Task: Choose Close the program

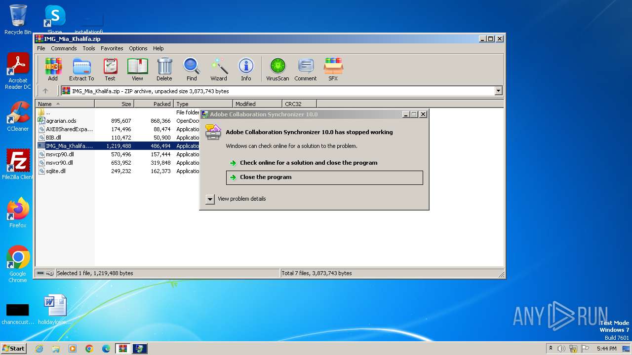Action: [324, 177]
